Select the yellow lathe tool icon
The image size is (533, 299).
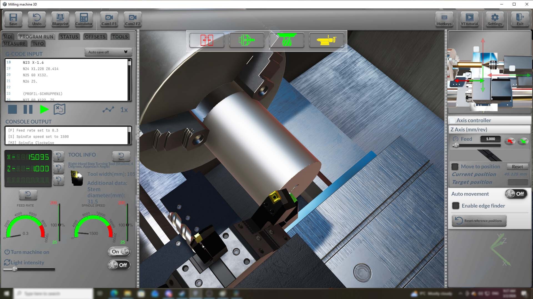pos(326,40)
